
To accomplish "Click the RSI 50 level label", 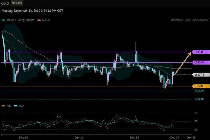I will click(196, 122).
